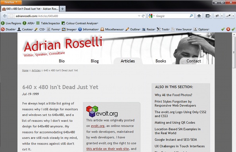Open the Outline menu
This screenshot has height=152, width=236.
tap(133, 29)
